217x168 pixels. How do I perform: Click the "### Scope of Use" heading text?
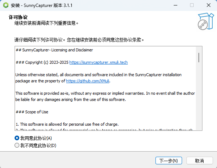32,112
